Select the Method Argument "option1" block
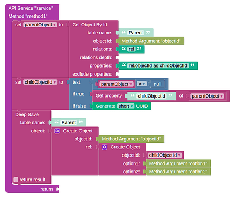 [178, 163]
